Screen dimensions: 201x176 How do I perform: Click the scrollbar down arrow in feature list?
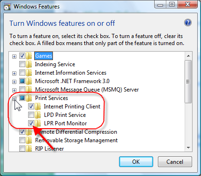[188, 148]
